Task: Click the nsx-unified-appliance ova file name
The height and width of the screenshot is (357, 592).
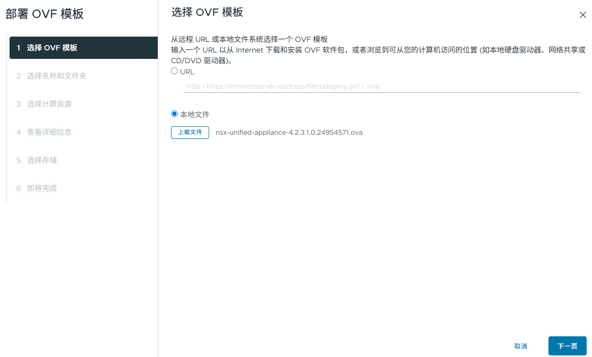Action: tap(289, 133)
